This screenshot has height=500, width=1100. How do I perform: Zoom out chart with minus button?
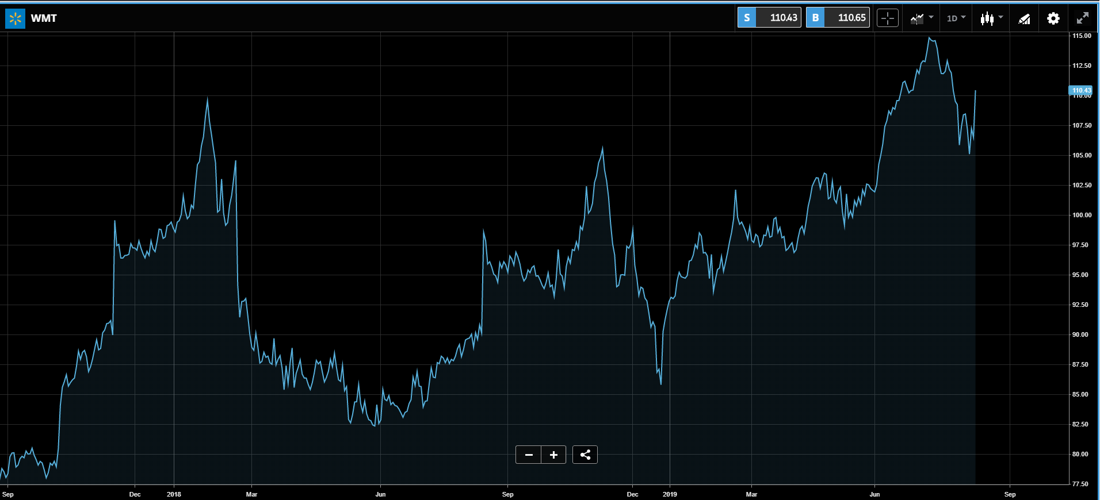[529, 455]
